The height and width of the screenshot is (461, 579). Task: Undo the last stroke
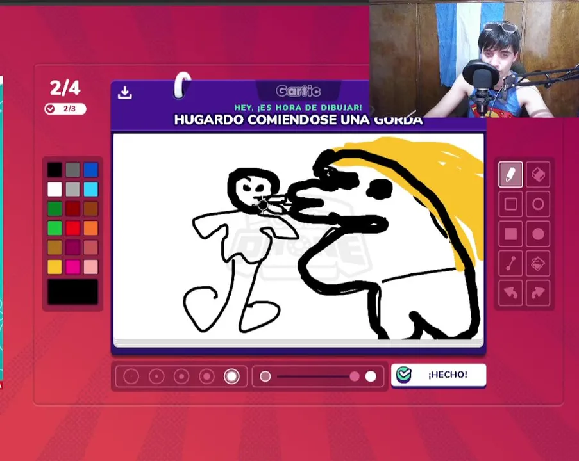(x=510, y=293)
